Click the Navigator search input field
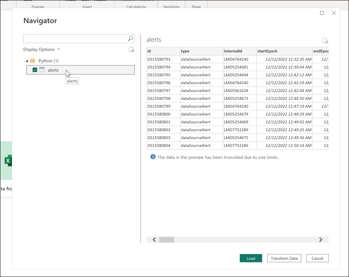The height and width of the screenshot is (277, 349). tap(76, 38)
